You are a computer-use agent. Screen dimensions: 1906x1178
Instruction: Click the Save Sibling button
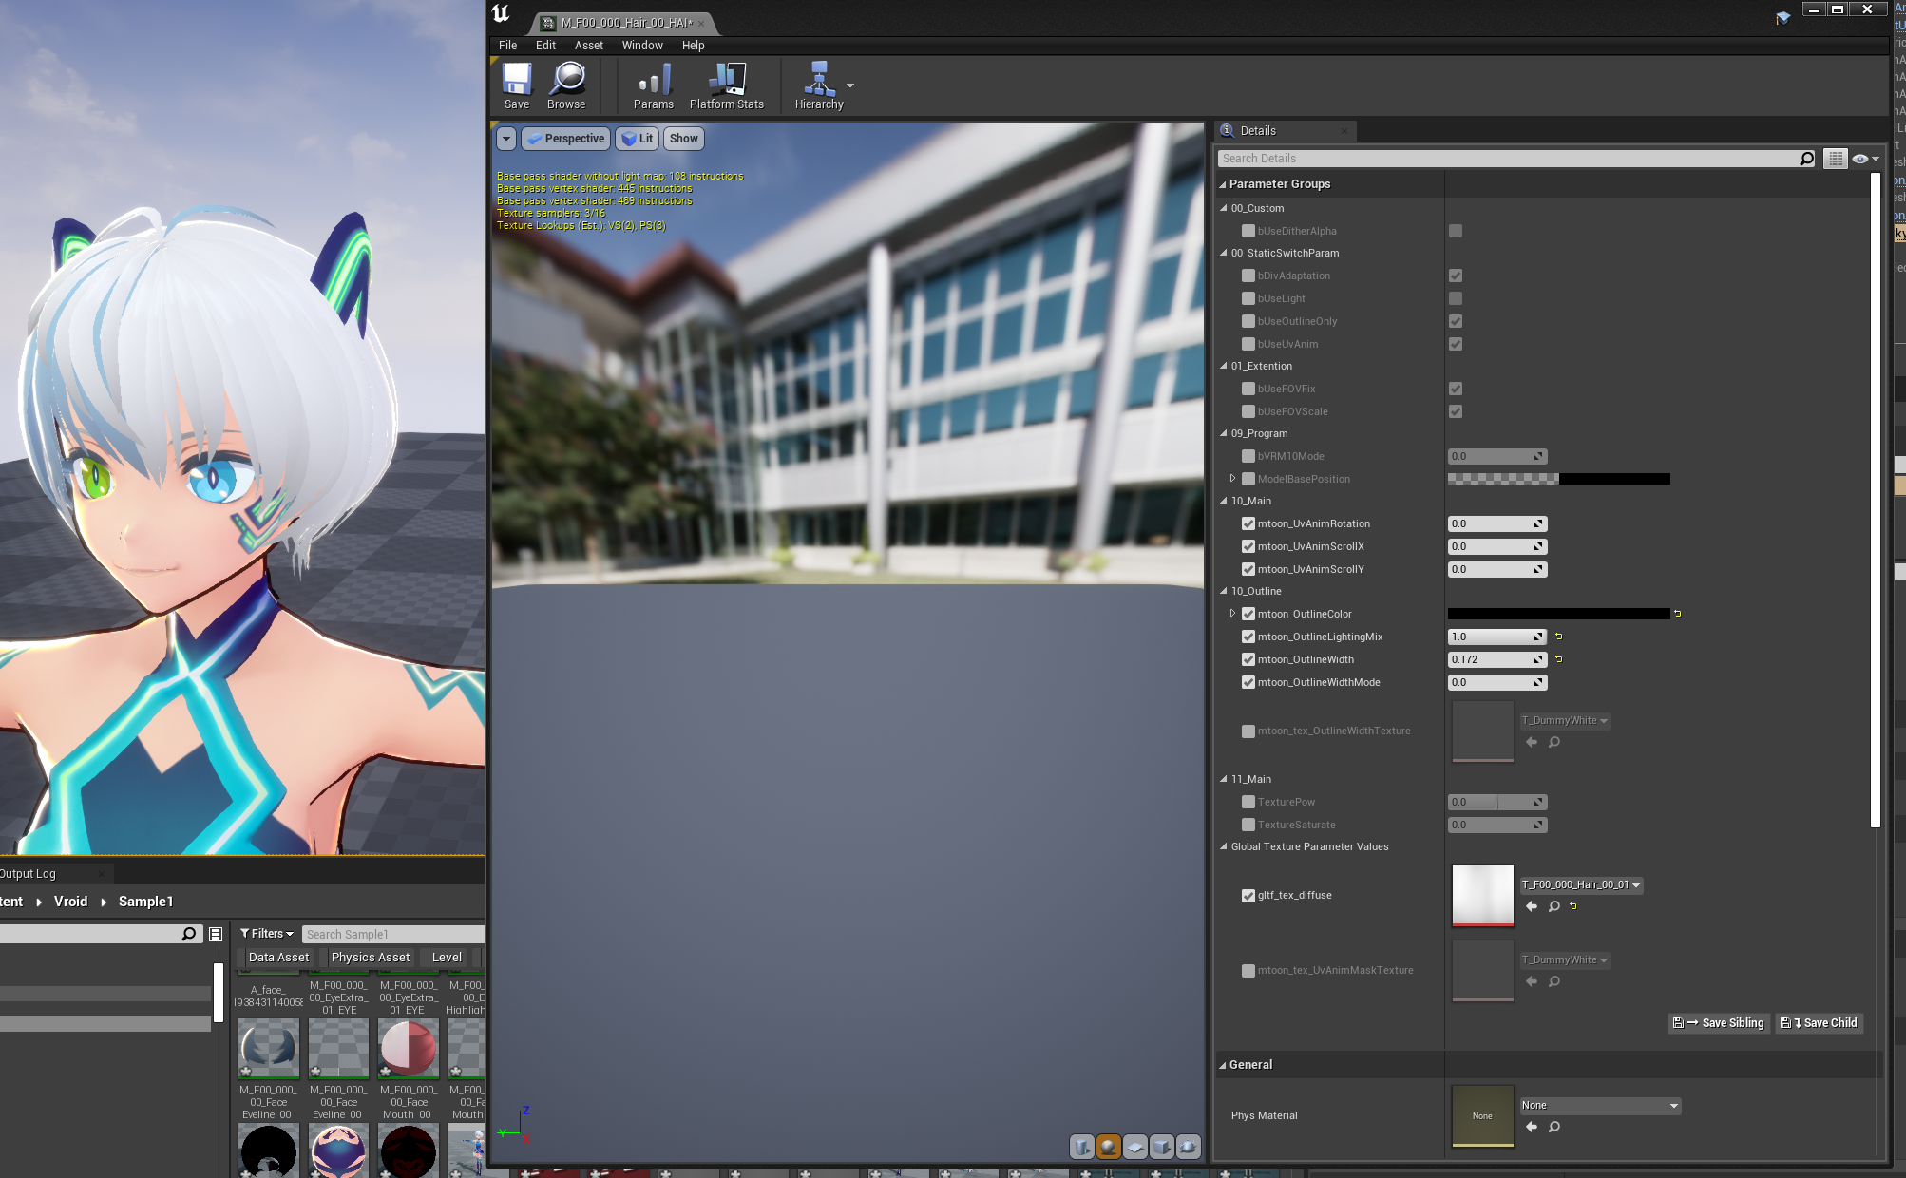tap(1719, 1023)
